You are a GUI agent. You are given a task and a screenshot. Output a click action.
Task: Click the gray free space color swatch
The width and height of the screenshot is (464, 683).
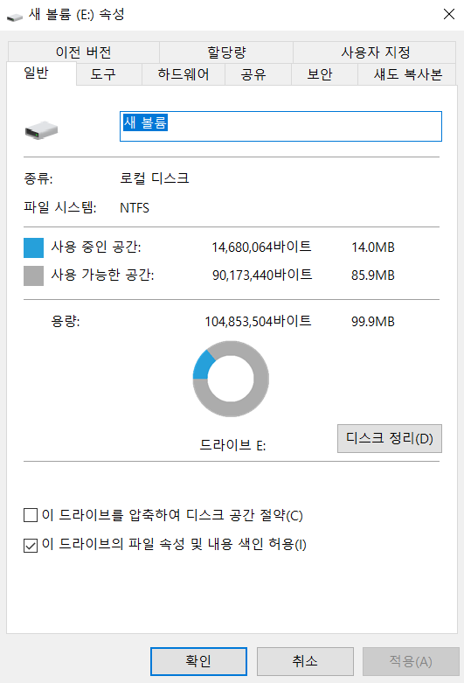click(33, 275)
